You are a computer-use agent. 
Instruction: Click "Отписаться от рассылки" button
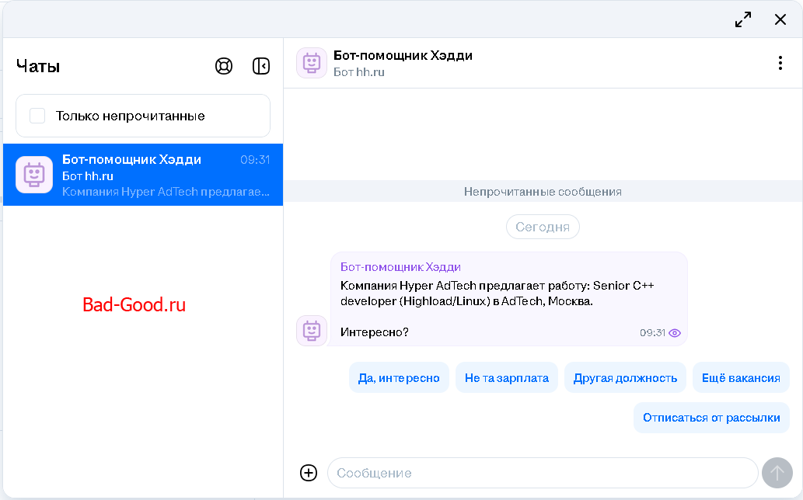pos(711,418)
